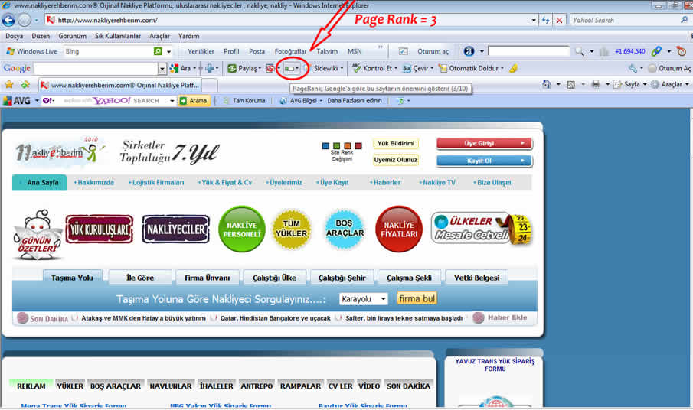
Task: Click the PageRank indicator in Google toolbar
Action: coord(290,69)
